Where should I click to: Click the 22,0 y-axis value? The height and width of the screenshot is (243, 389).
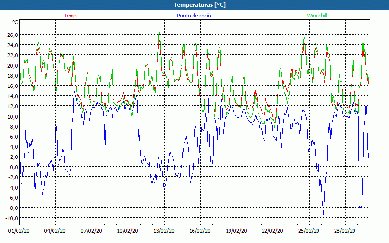click(13, 55)
